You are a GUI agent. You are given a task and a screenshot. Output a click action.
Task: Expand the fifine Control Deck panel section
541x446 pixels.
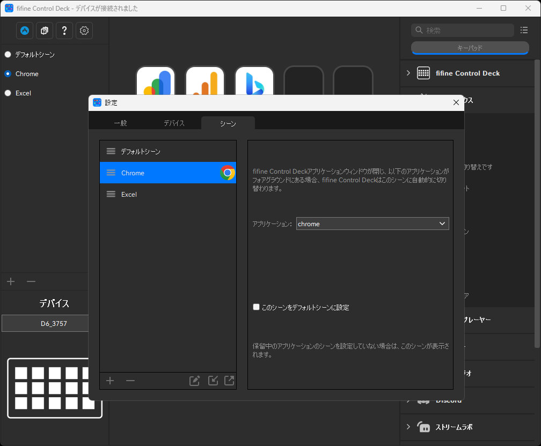[408, 73]
